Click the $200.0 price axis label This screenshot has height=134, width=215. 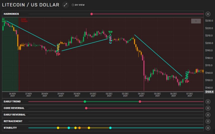coord(209,43)
